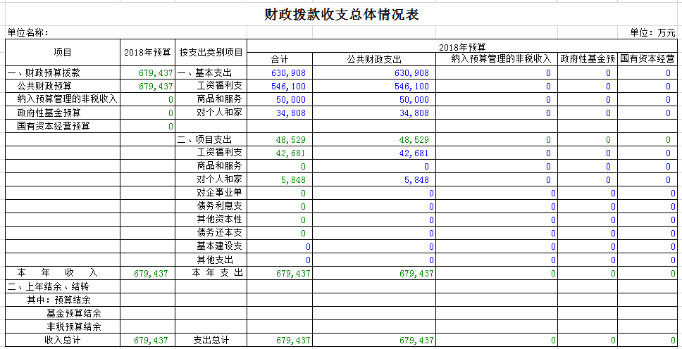Screen dimensions: 682x349
Task: Select the 二、项目支出 category cell
Action: pos(204,139)
